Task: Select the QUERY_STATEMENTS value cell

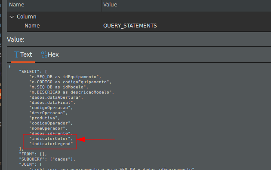Action: click(130, 26)
